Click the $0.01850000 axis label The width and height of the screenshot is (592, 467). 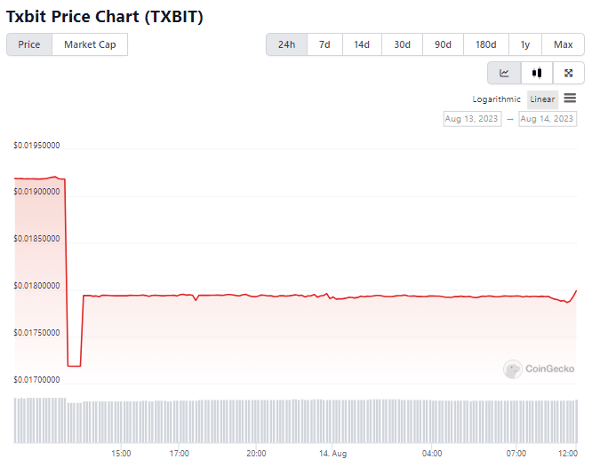tap(36, 239)
